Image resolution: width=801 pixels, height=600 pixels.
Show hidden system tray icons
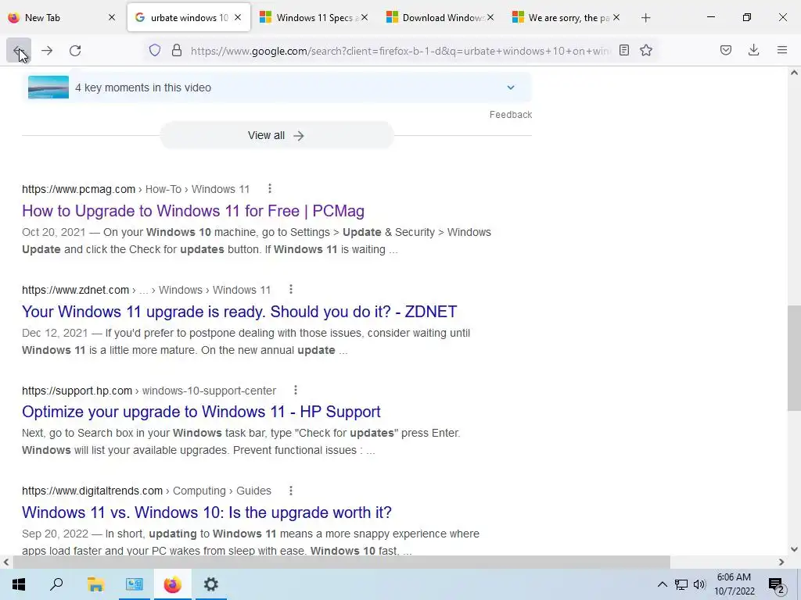point(662,584)
